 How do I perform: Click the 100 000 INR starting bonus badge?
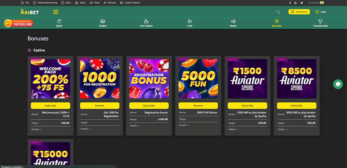[x=19, y=24]
